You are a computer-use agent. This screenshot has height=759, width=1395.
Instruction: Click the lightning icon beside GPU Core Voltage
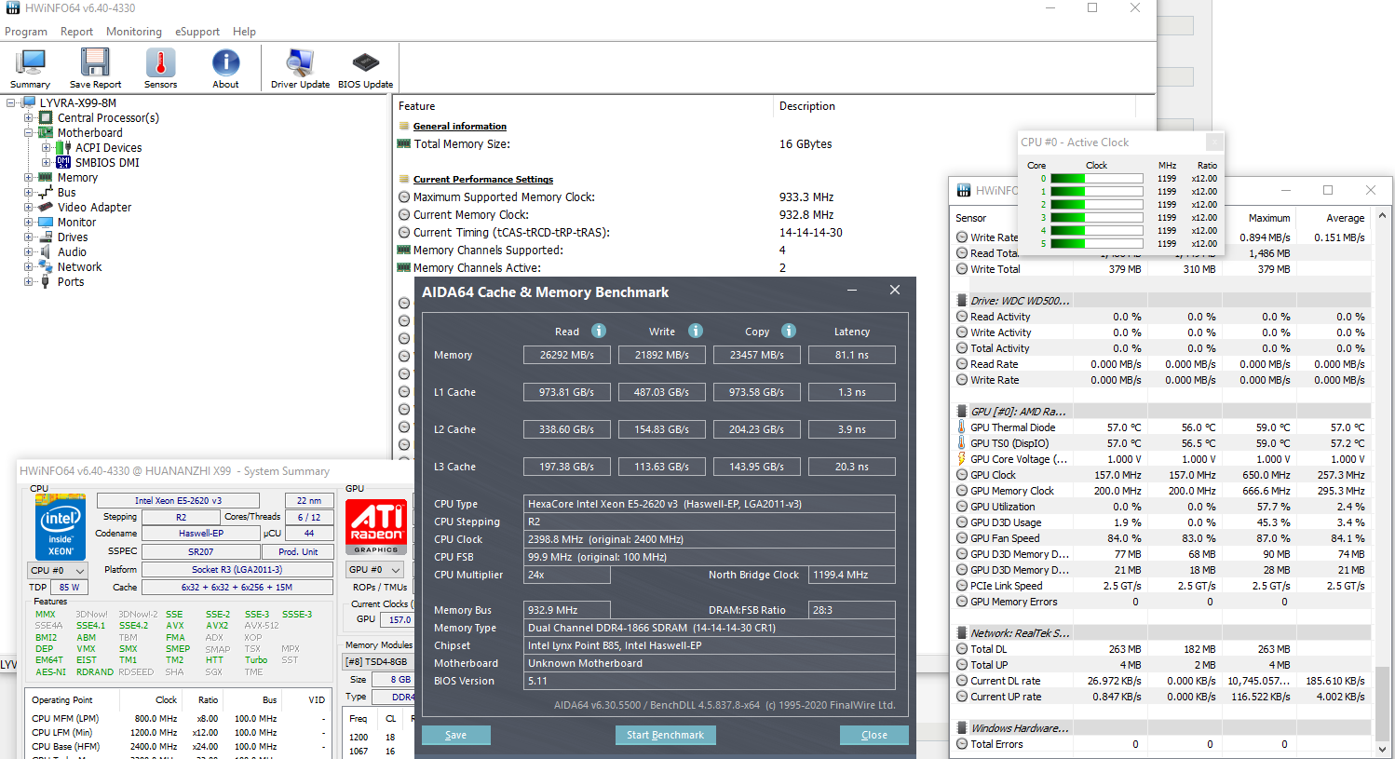coord(961,459)
